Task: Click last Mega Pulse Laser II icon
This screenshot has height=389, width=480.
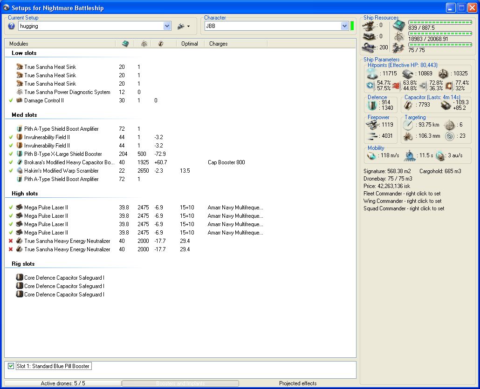Action: tap(20, 233)
